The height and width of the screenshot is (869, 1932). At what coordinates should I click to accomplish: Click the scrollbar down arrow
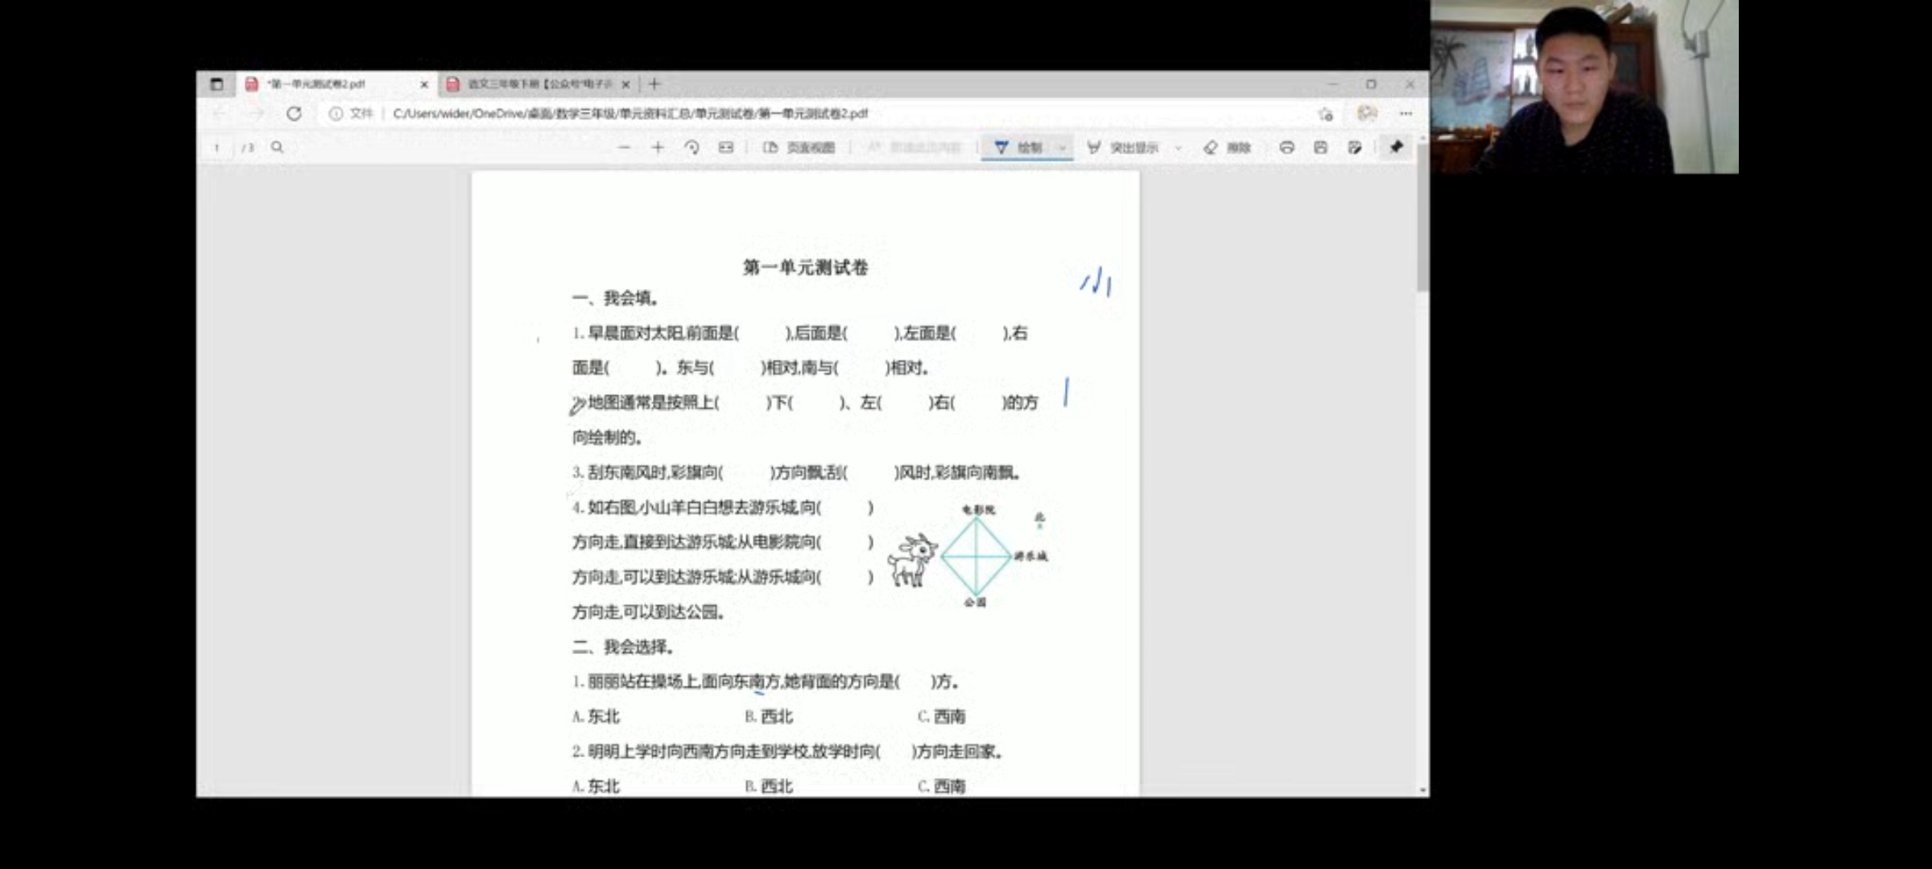pos(1423,791)
